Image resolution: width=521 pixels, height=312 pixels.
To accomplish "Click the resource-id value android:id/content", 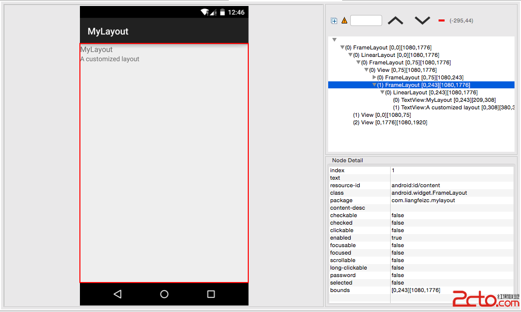I will point(416,185).
